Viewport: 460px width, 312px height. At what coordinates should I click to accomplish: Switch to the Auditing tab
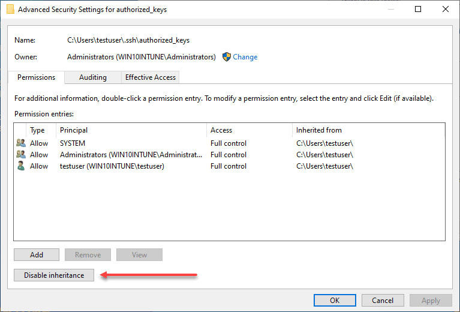[x=92, y=77]
